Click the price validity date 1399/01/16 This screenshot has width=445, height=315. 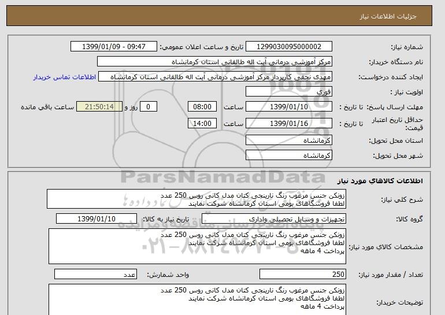click(288, 124)
